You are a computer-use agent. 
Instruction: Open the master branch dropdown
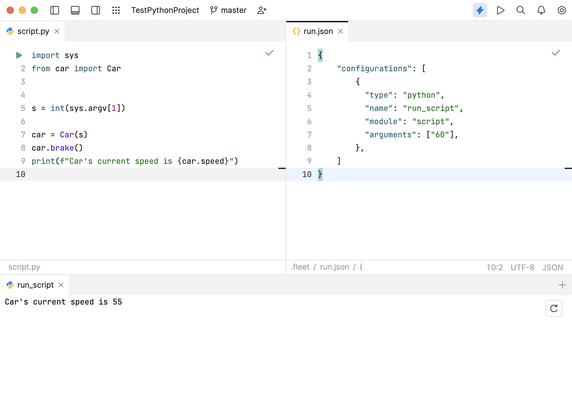(228, 10)
